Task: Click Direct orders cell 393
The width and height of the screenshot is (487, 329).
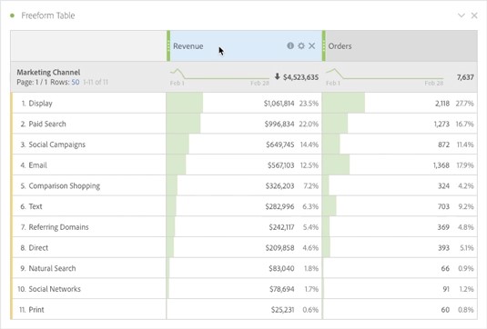Action: click(444, 248)
